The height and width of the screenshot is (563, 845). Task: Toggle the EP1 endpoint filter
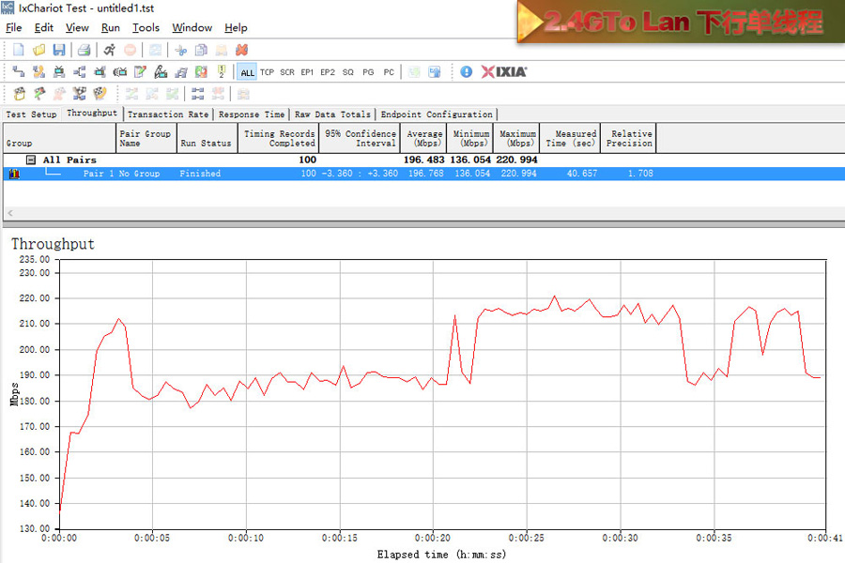307,72
